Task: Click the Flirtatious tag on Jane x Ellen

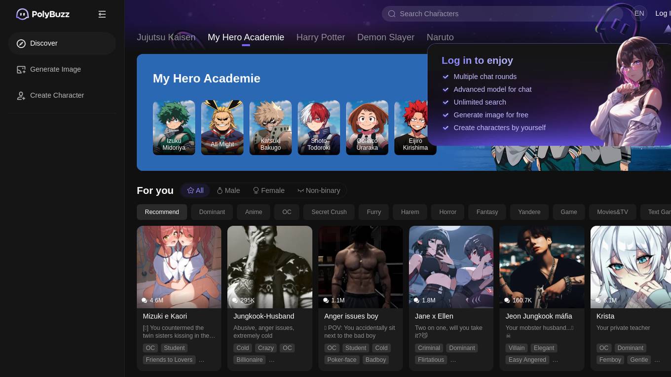Action: 431,360
